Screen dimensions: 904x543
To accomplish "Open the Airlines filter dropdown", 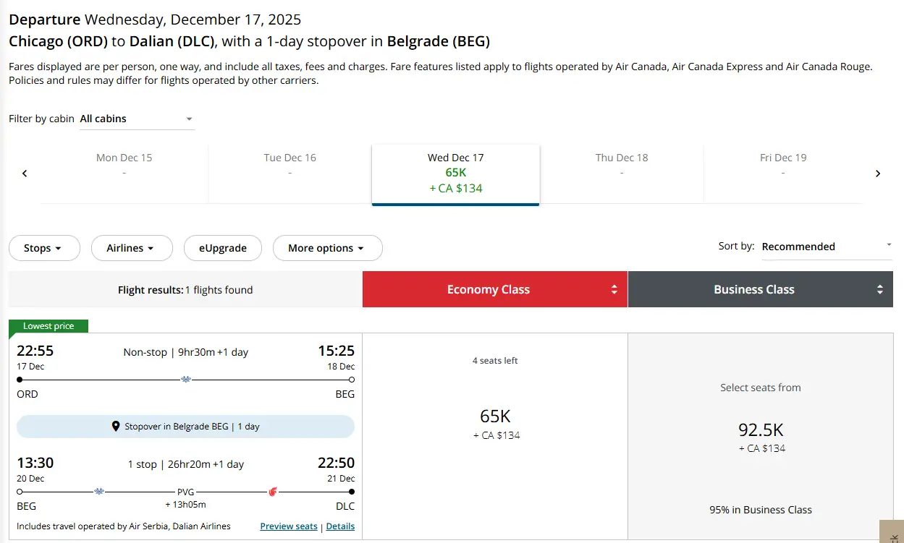I will tap(132, 248).
